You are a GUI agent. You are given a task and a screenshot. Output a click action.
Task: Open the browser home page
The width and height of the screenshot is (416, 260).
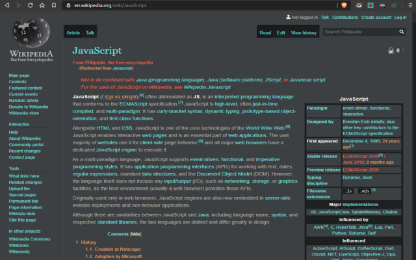point(42,5)
